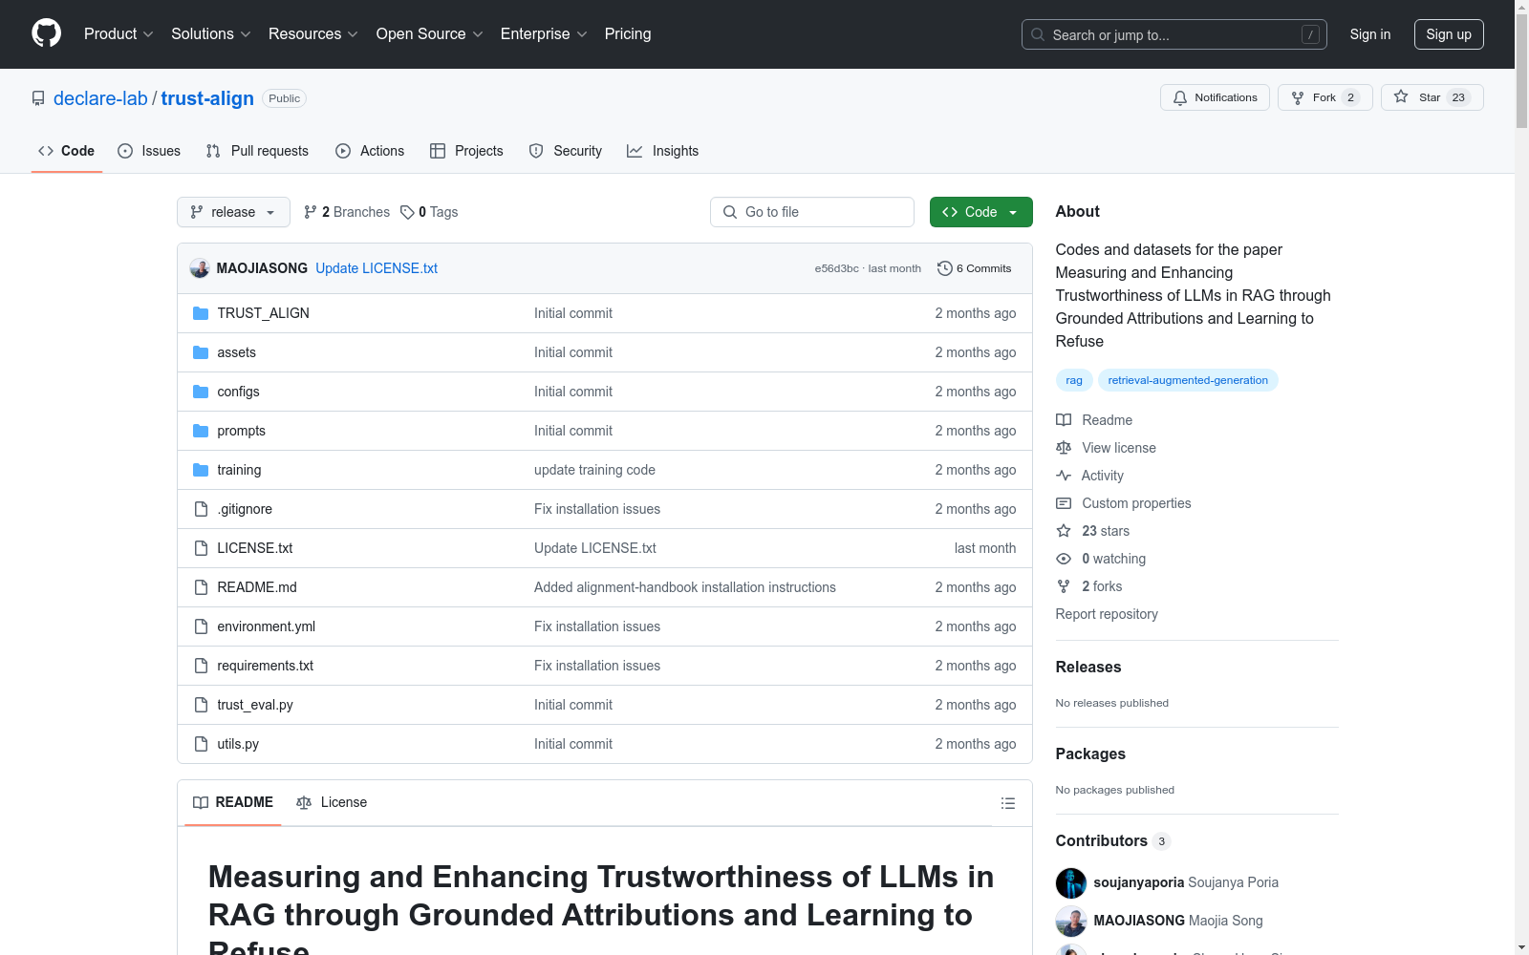Image resolution: width=1529 pixels, height=955 pixels.
Task: Click the history clock icon beside Commits
Action: click(x=945, y=268)
